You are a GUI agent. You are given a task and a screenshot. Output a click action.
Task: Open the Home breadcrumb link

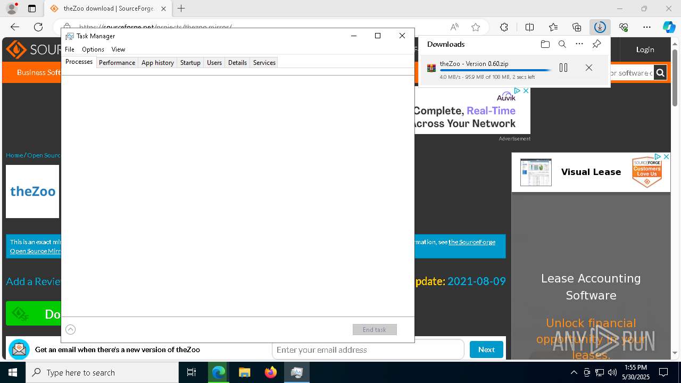point(14,155)
